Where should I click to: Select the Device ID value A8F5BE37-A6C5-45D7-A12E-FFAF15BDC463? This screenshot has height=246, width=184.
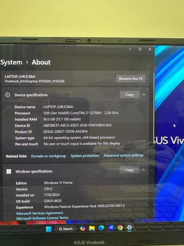77,125
